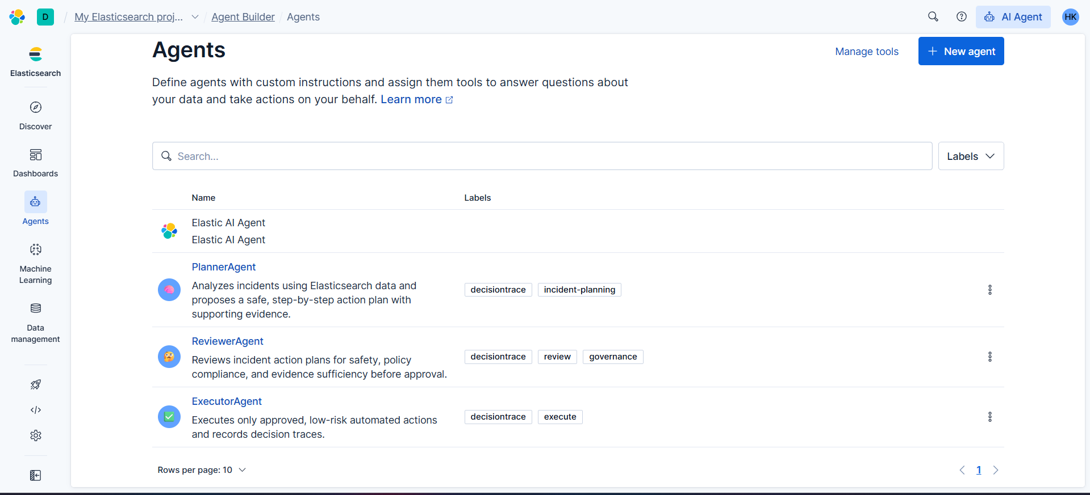Open My Elasticsearch project breadcrumb
1090x495 pixels.
pos(129,17)
